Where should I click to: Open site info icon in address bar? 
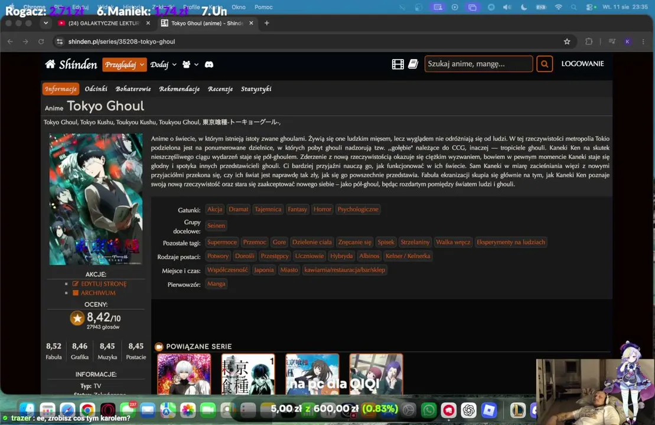point(60,41)
